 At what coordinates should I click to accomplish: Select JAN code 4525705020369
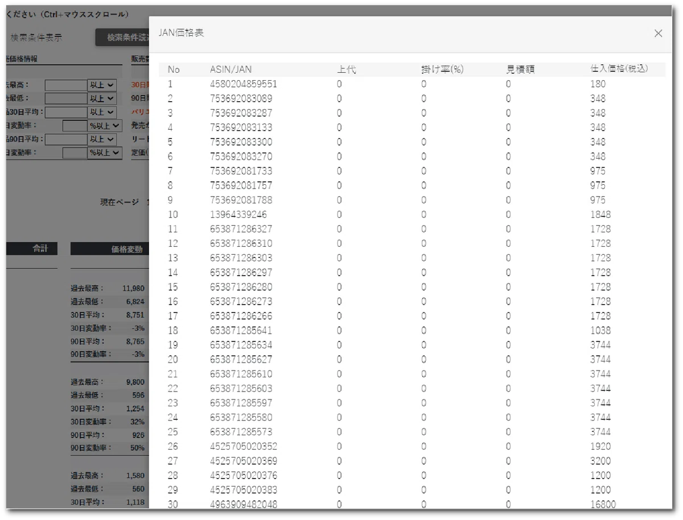click(x=244, y=461)
